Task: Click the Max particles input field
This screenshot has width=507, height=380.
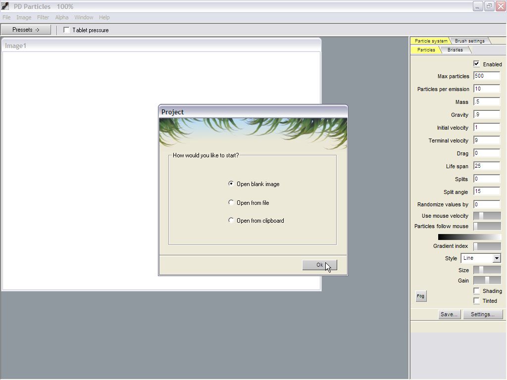Action: 486,76
